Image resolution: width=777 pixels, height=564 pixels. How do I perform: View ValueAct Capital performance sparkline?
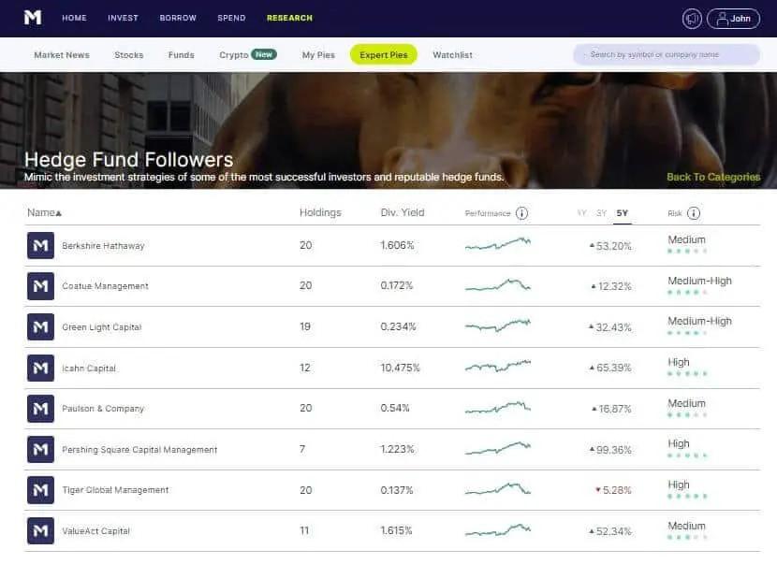pyautogui.click(x=498, y=529)
